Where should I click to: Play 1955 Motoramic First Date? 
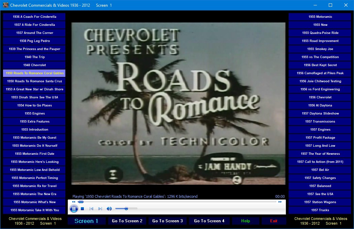coord(34,154)
